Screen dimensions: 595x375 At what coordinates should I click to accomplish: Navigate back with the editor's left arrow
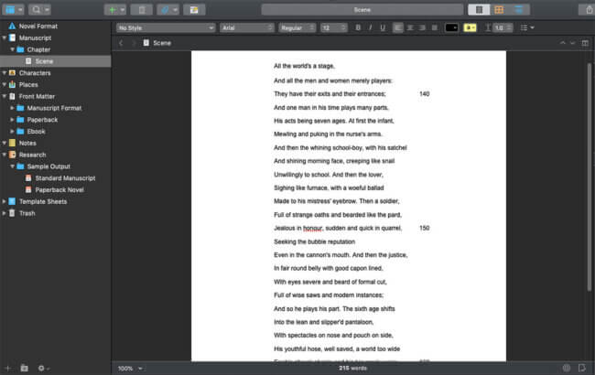[x=121, y=43]
